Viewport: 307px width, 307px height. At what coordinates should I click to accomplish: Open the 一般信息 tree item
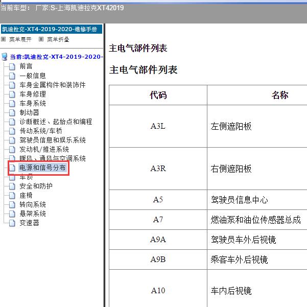[33, 76]
